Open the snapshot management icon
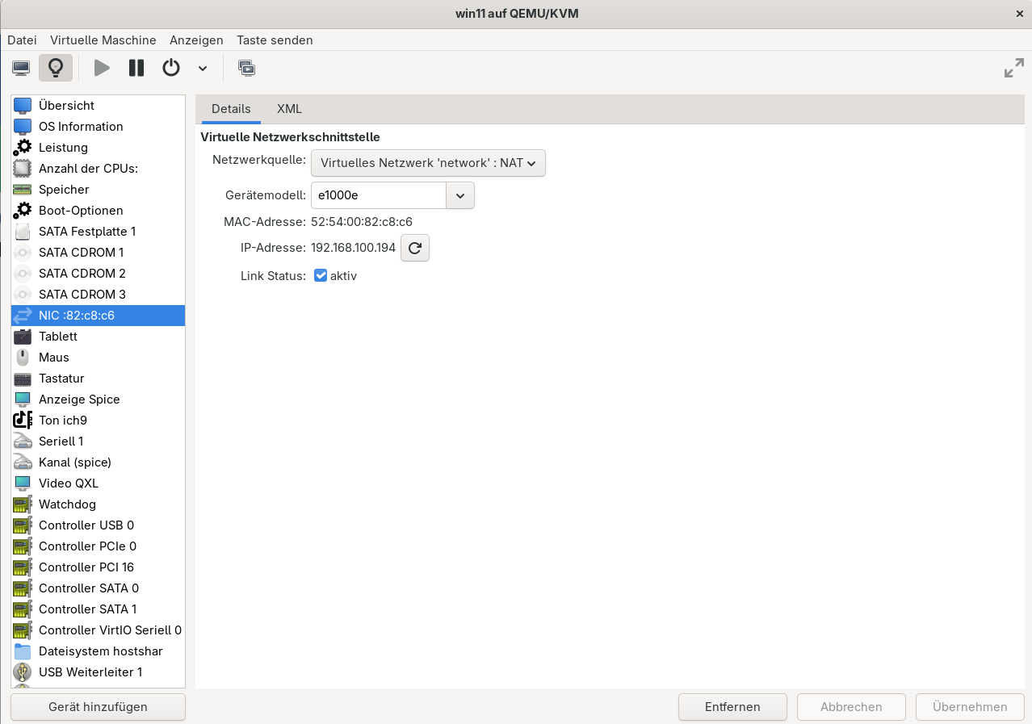1032x724 pixels. coord(247,68)
